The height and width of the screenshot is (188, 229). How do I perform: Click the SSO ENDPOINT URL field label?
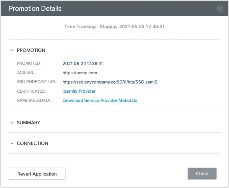(x=37, y=82)
